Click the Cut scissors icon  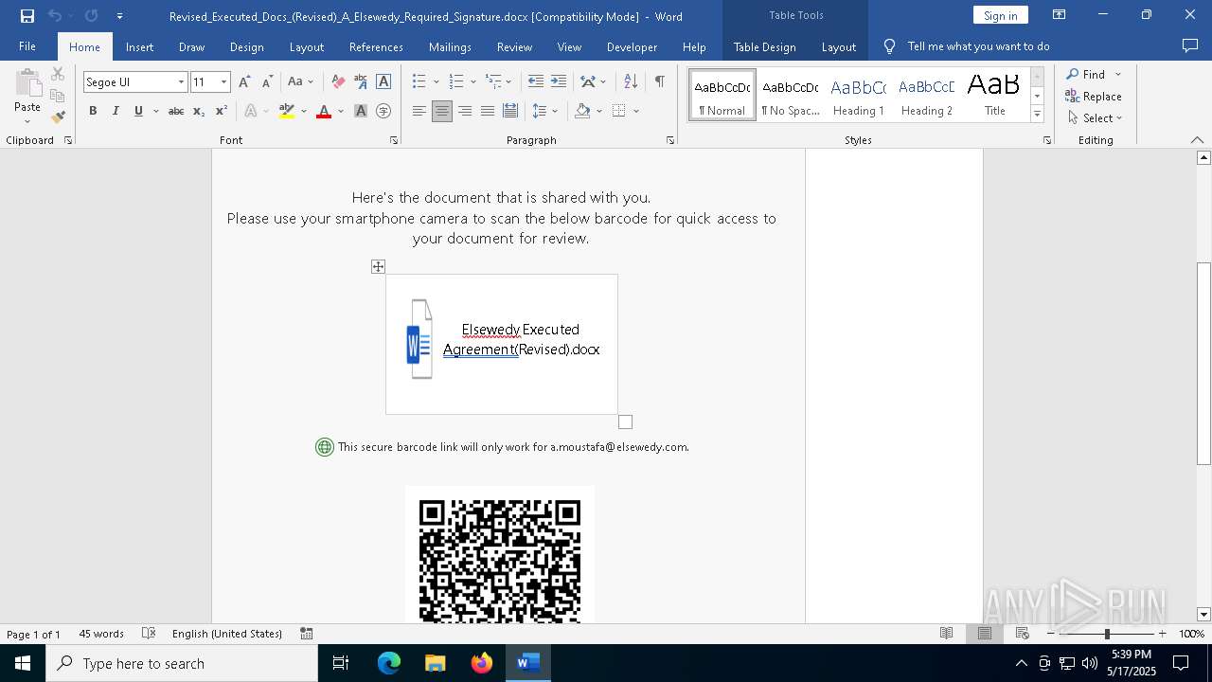tap(58, 74)
